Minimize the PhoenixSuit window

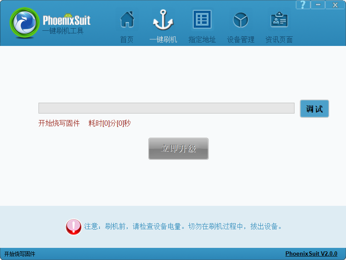(318, 5)
